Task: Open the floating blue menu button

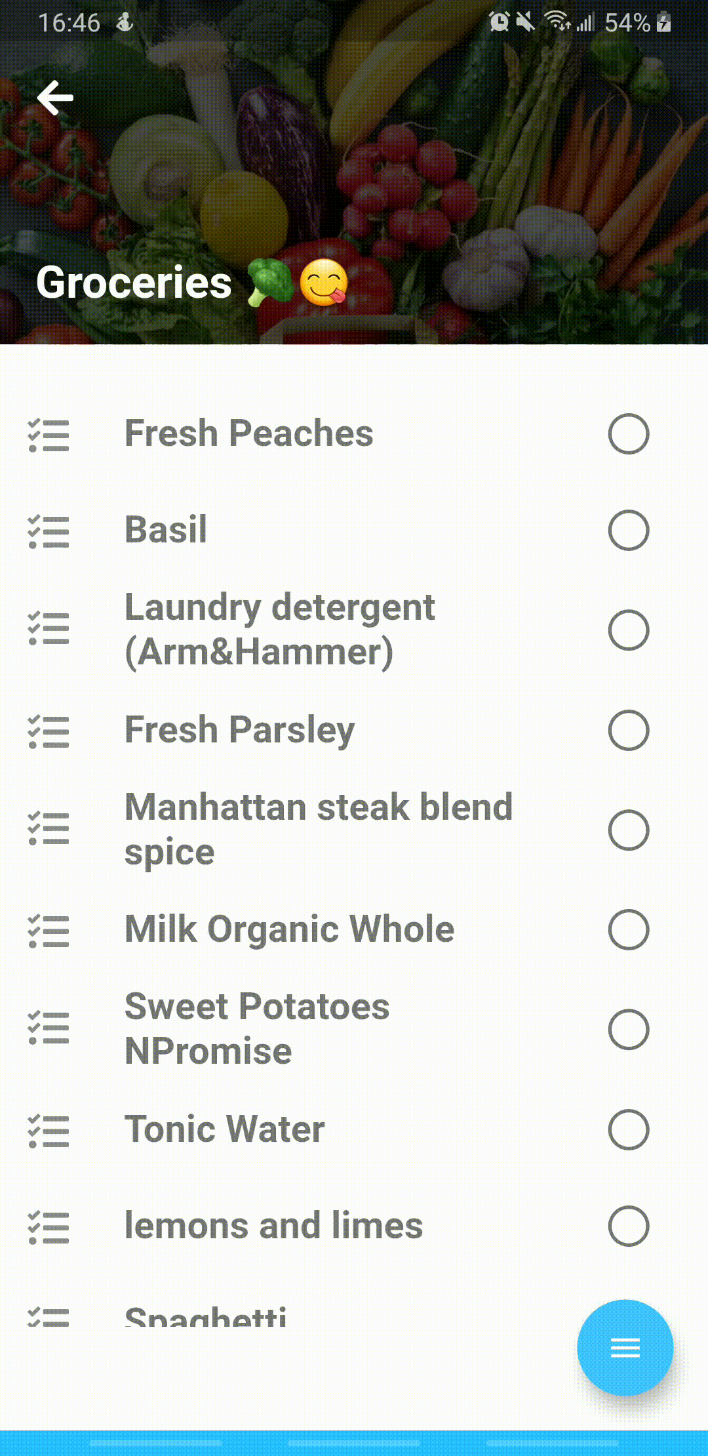Action: click(x=625, y=1347)
